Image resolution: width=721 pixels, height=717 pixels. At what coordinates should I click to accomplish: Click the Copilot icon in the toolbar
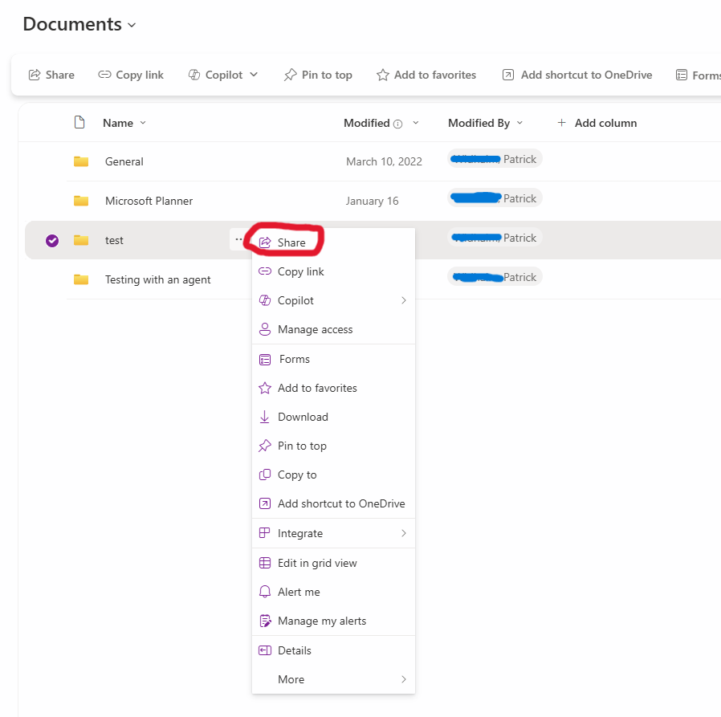pyautogui.click(x=194, y=75)
